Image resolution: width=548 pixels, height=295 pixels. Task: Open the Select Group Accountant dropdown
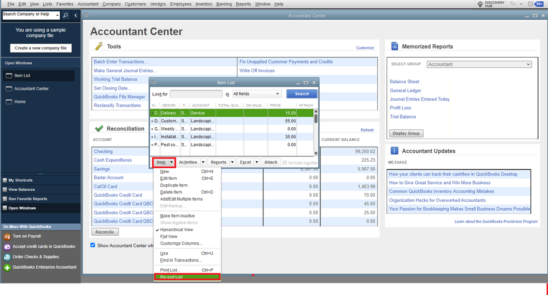coord(479,64)
